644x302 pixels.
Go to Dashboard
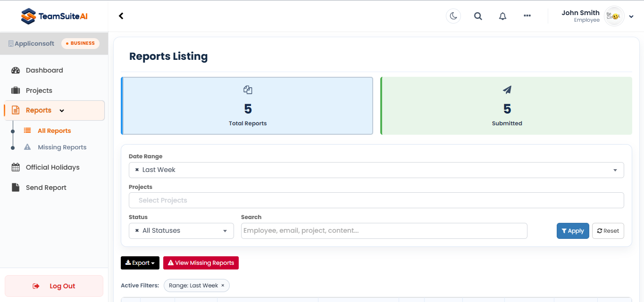click(44, 70)
